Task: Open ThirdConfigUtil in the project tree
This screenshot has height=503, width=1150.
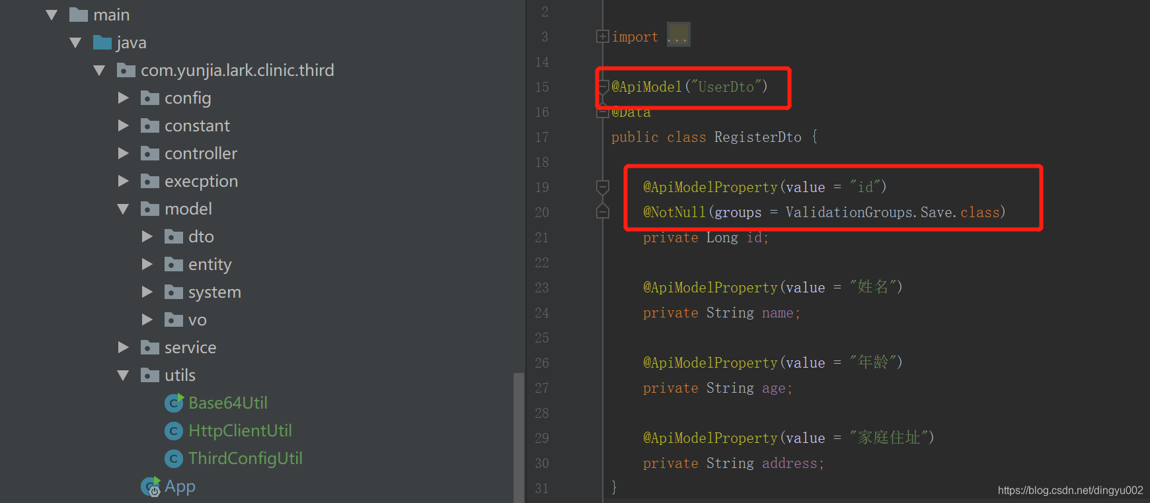Action: (x=245, y=458)
